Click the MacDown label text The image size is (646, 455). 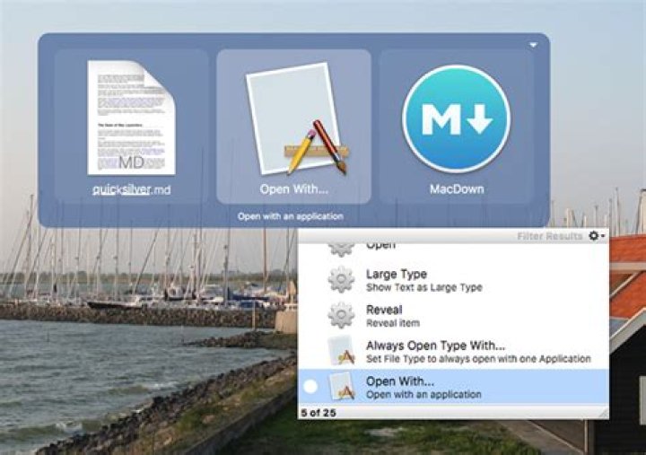tap(457, 189)
